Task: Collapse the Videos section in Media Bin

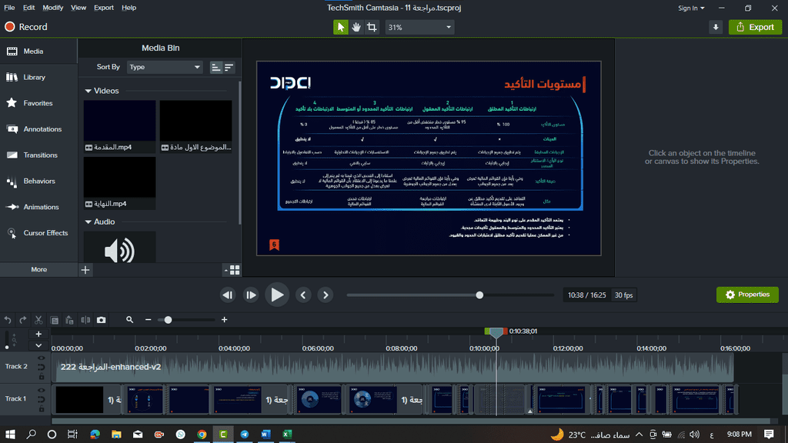Action: tap(88, 91)
